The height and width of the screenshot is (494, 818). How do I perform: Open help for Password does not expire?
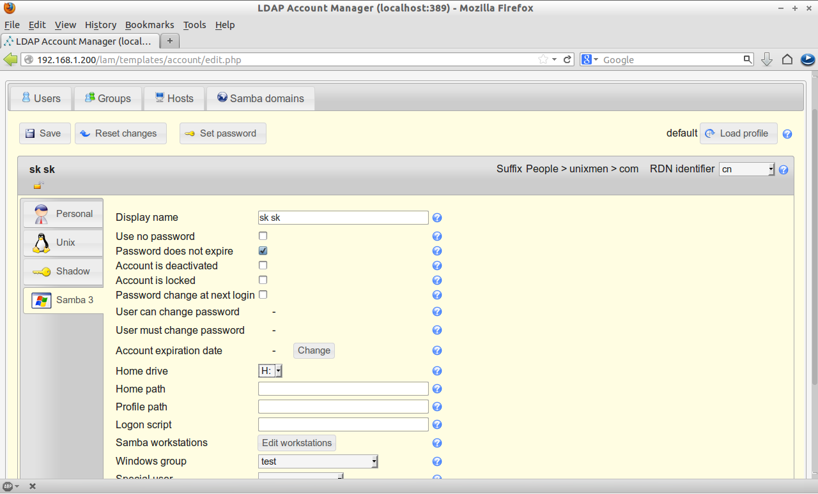click(437, 251)
